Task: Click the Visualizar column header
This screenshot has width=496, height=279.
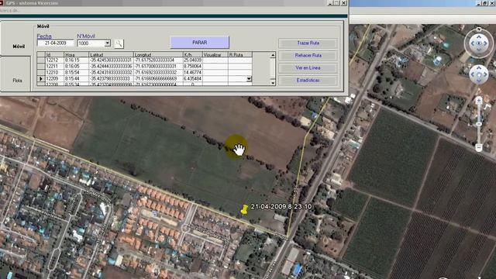Action: pos(215,55)
